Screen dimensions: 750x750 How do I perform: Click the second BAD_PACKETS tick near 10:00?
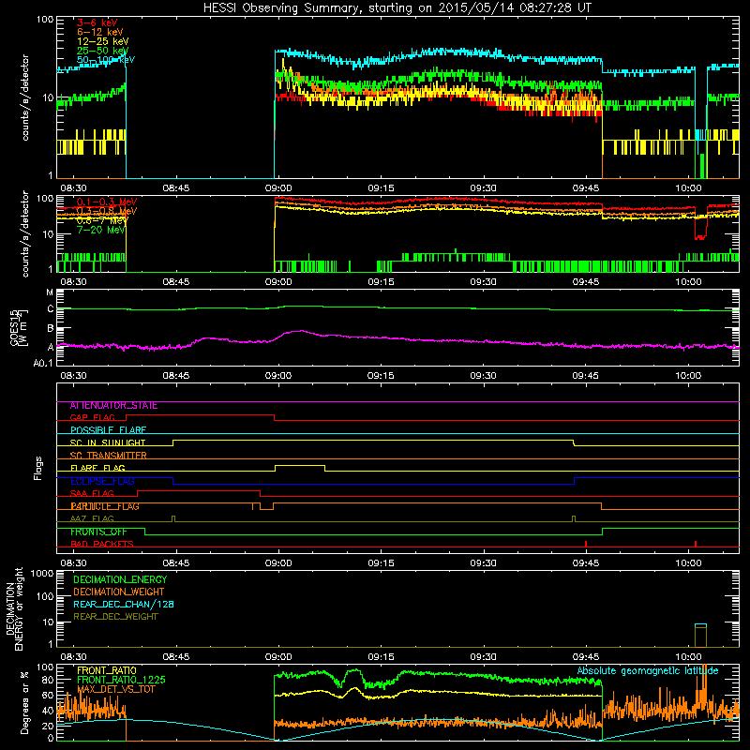click(696, 544)
